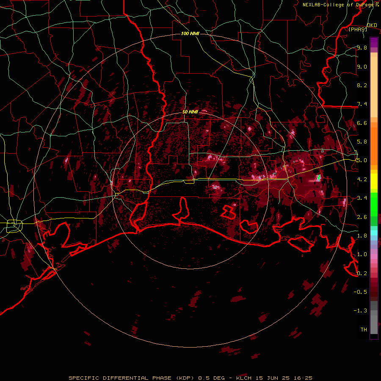Click the 0.2 scale value
381x381 pixels.
point(362,273)
